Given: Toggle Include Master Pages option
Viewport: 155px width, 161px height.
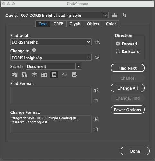Looking at the screenshot, I should click(x=44, y=75).
